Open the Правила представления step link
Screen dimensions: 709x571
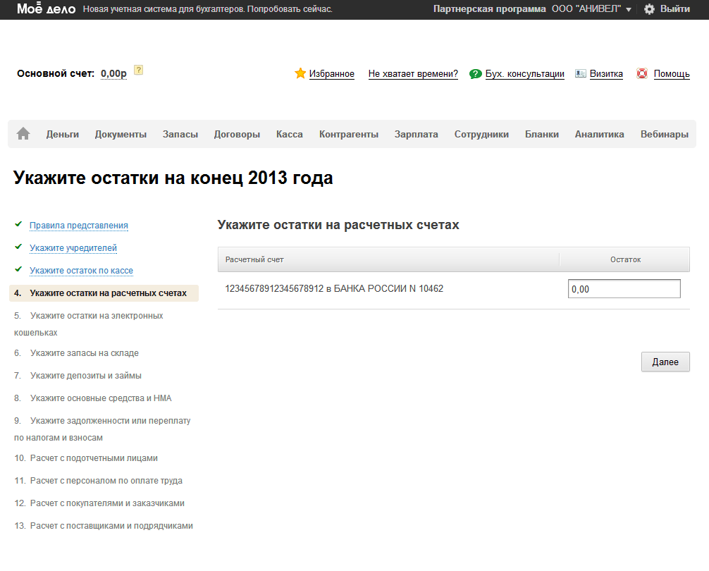[x=79, y=226]
